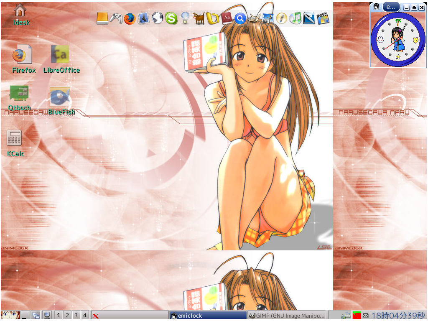
Task: Launch KCalc calculator from desktop
Action: tap(14, 138)
